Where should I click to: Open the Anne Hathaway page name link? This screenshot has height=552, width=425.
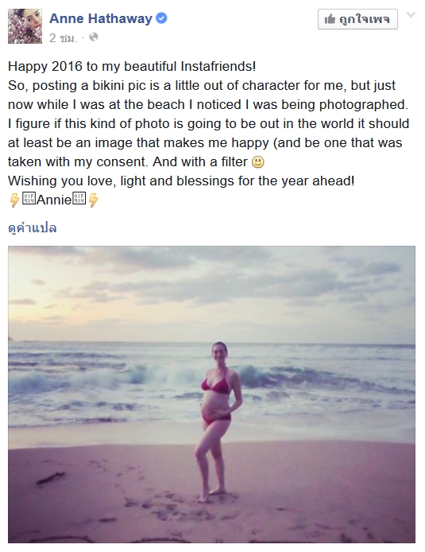(101, 18)
